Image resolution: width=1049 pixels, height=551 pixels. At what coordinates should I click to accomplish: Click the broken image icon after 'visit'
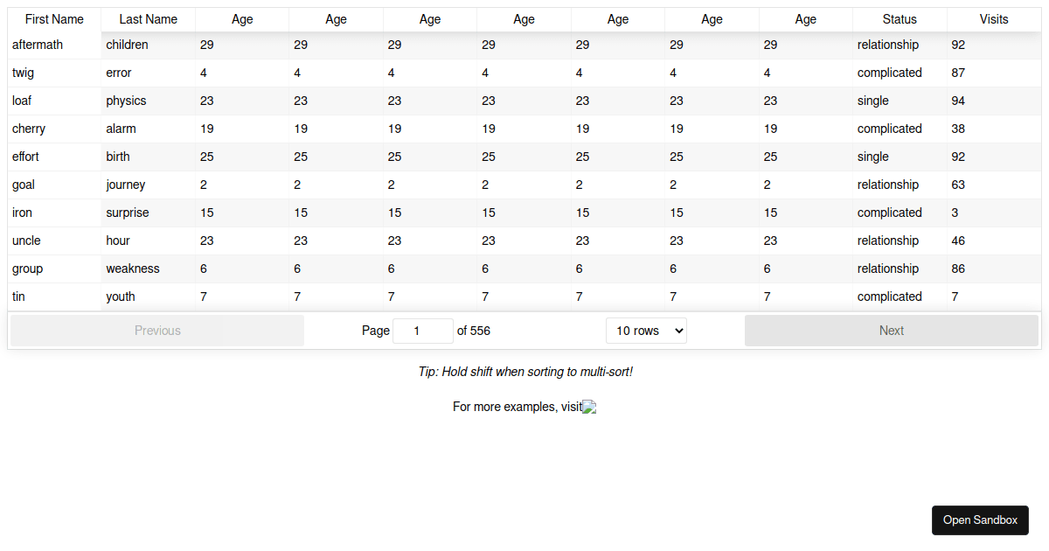589,407
